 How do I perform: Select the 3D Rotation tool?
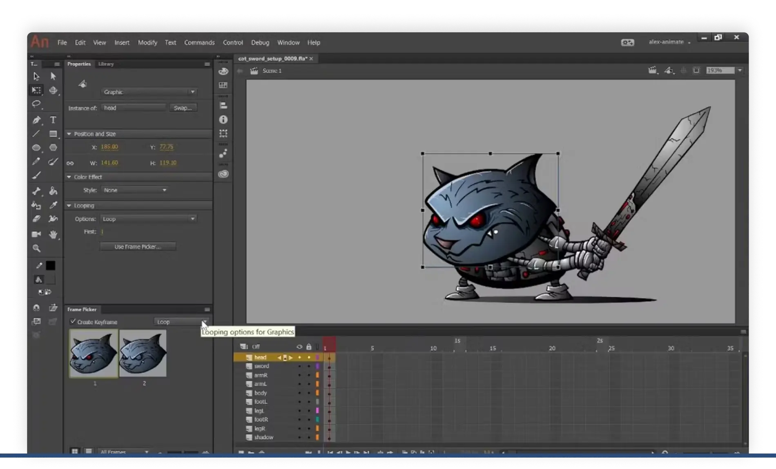pyautogui.click(x=53, y=90)
